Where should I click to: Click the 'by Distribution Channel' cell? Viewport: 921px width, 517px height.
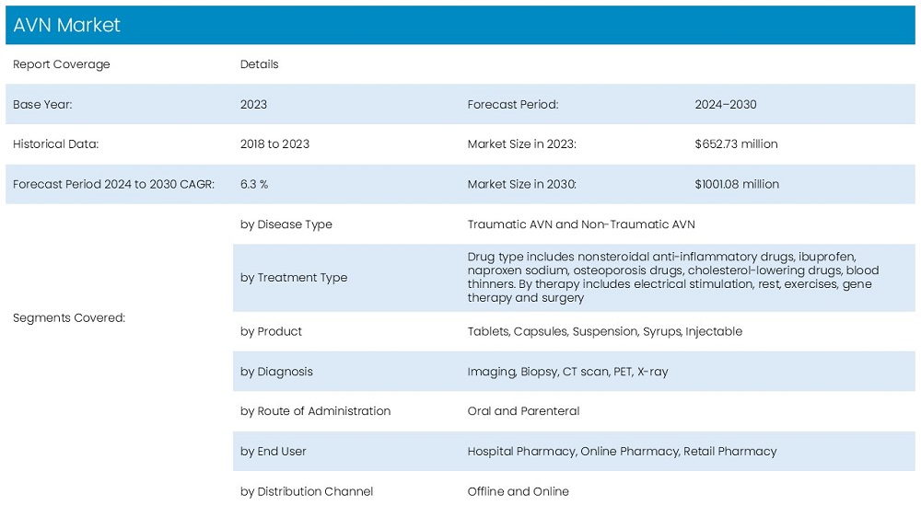[307, 491]
